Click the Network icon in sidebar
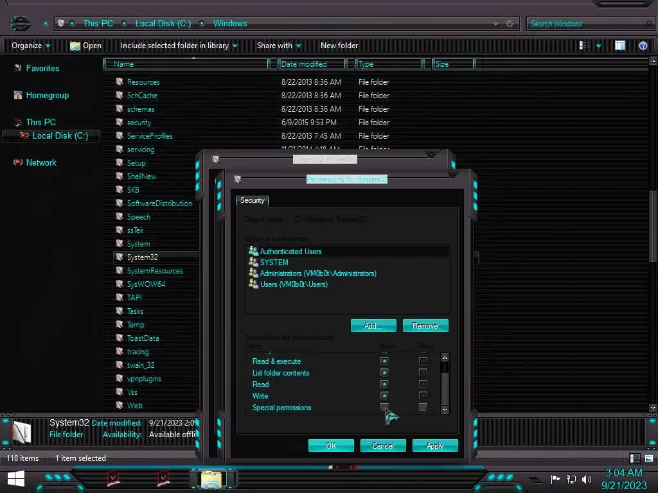 [17, 162]
